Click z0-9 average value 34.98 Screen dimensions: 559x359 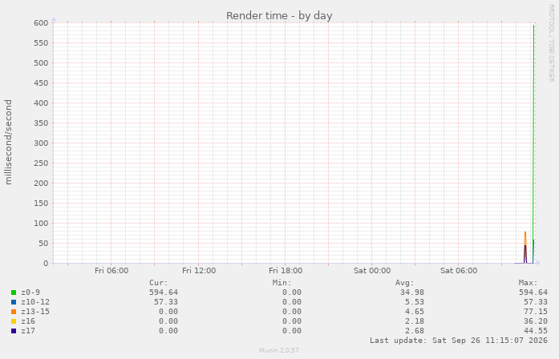(x=412, y=292)
